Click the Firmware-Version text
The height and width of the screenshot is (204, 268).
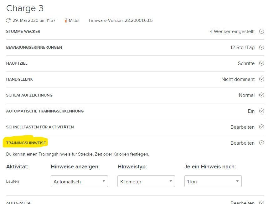tap(121, 21)
